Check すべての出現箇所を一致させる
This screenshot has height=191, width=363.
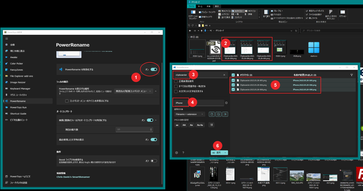[x=176, y=86]
